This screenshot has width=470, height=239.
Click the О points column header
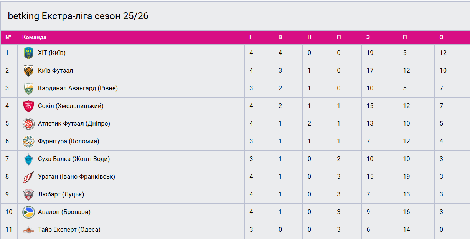click(x=441, y=37)
